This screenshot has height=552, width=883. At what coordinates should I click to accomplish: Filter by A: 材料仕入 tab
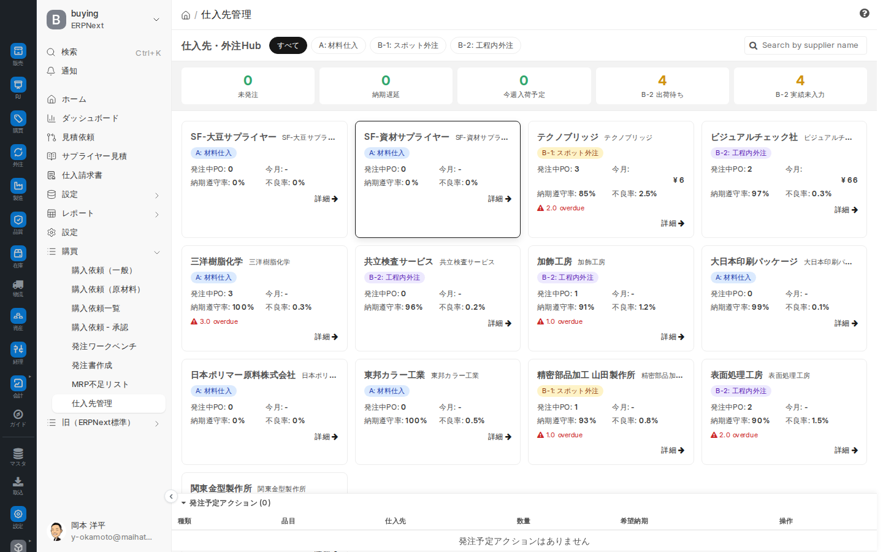coord(338,45)
